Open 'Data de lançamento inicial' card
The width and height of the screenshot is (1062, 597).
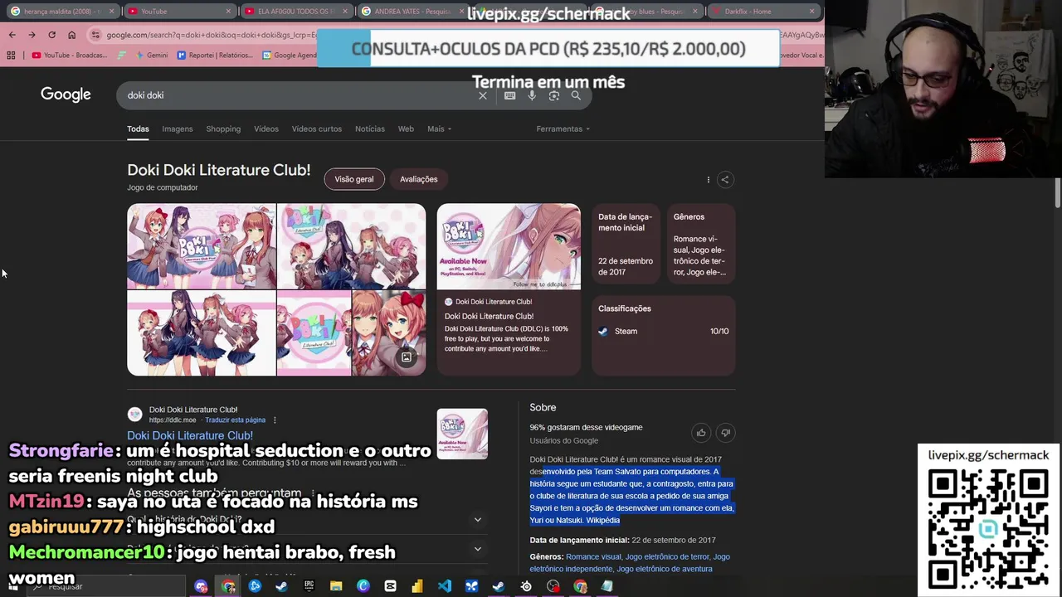point(626,244)
